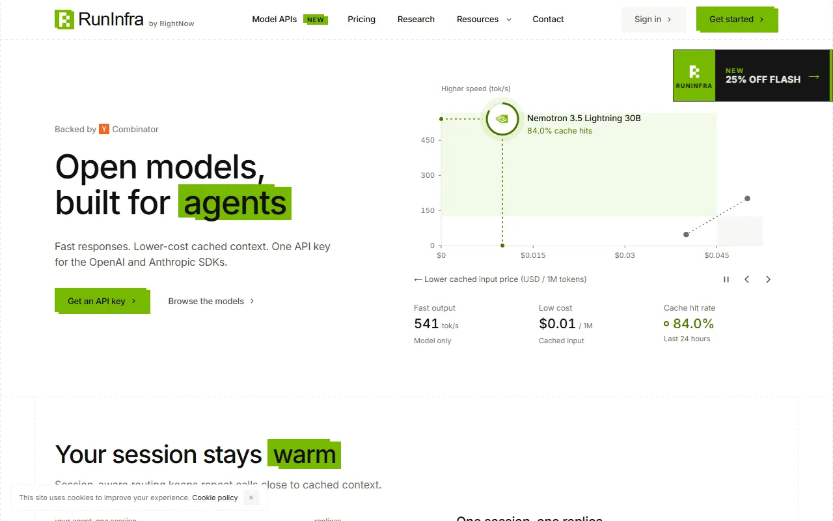Click the 'by RightNow' text
Viewport: 833px width, 521px height.
point(172,23)
